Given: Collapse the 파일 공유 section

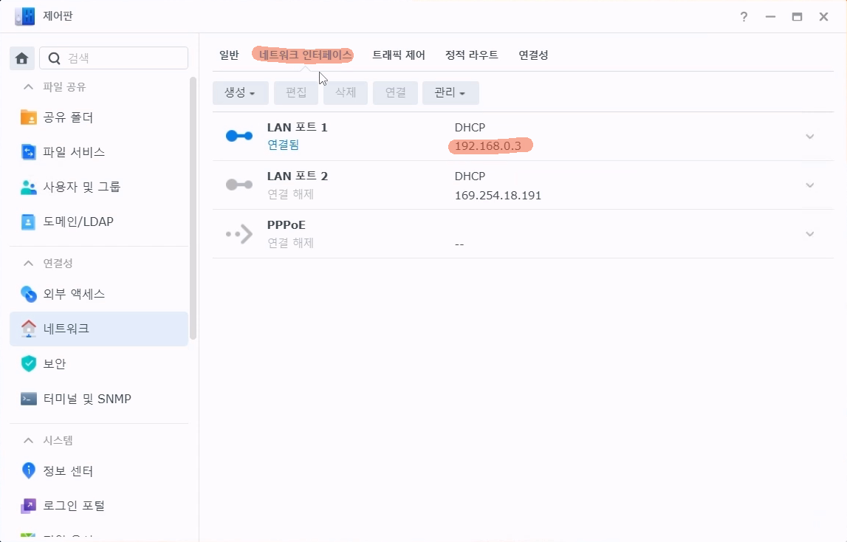Looking at the screenshot, I should (29, 87).
